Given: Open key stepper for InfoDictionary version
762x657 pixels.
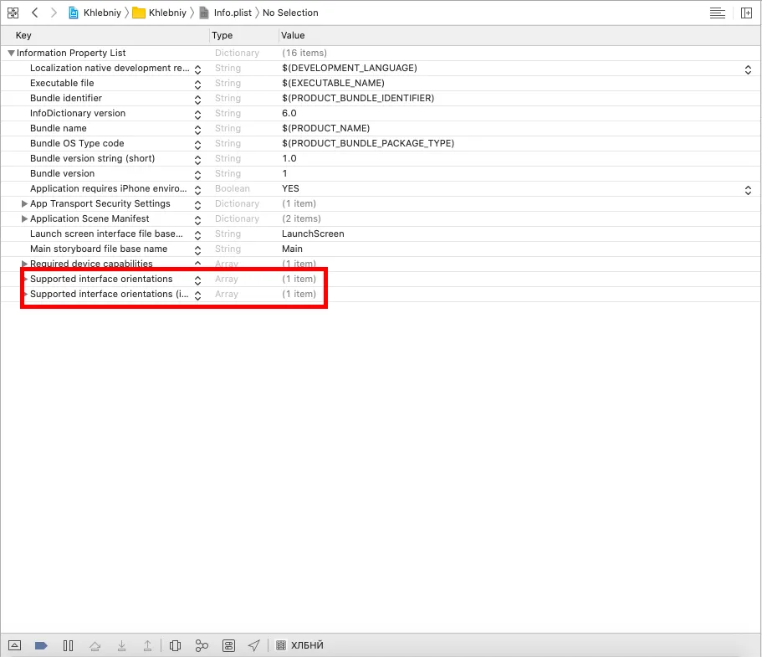Looking at the screenshot, I should [197, 115].
